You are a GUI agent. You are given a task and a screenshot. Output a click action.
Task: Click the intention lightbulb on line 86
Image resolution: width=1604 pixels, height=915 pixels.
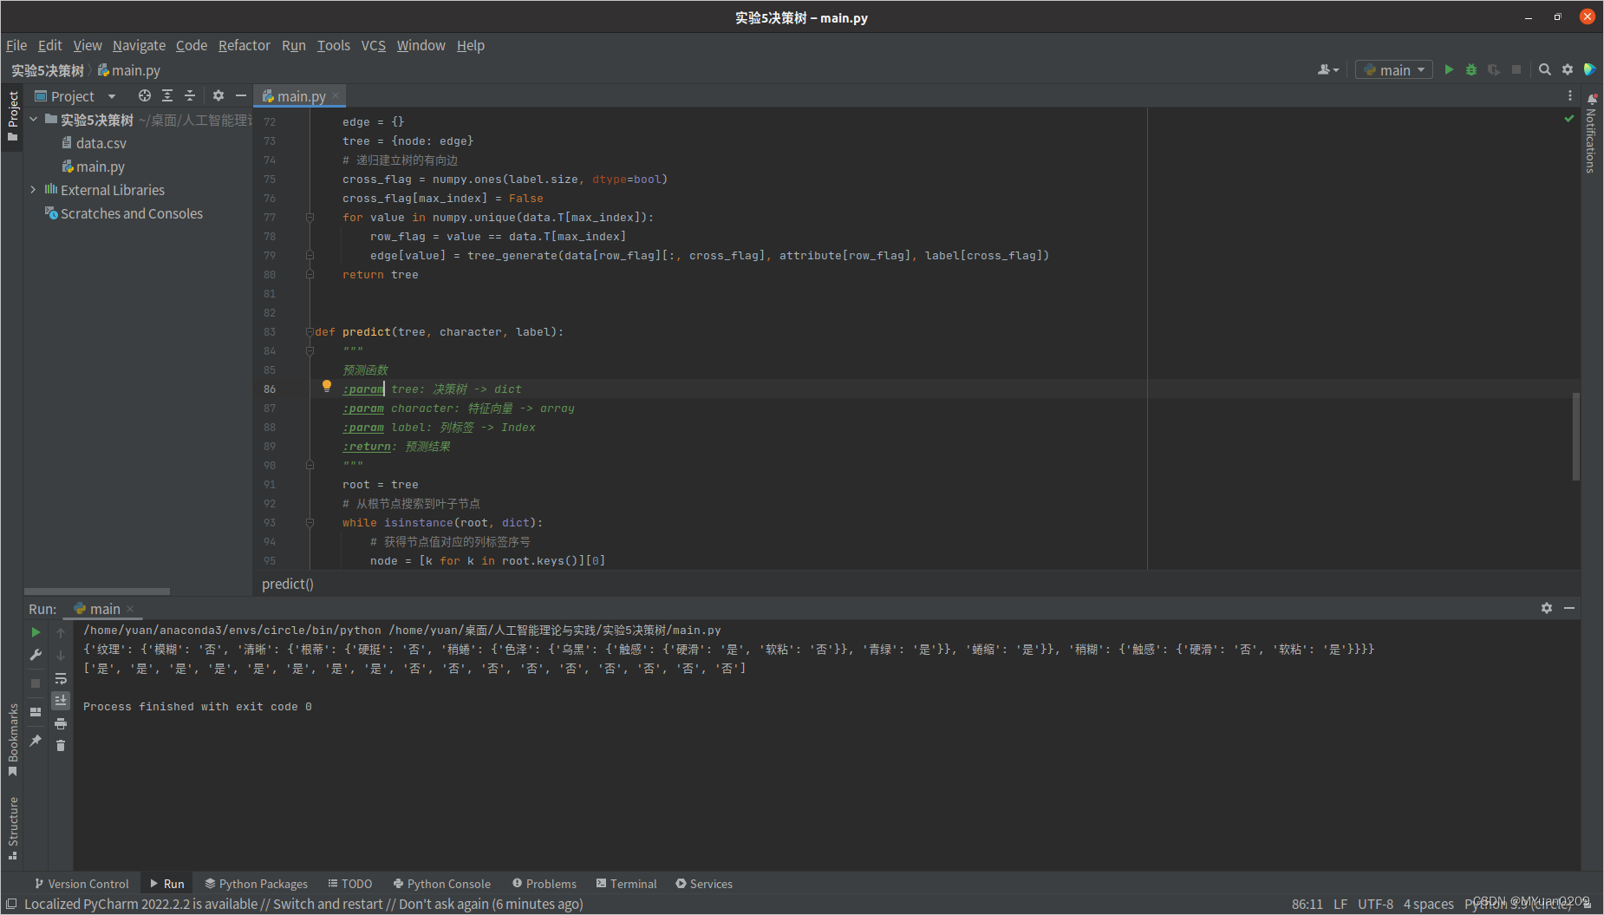tap(327, 386)
